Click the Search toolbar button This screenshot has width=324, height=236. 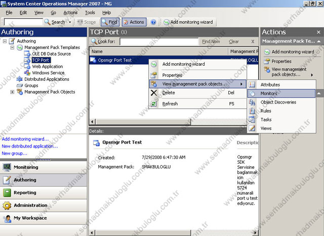[x=55, y=22]
